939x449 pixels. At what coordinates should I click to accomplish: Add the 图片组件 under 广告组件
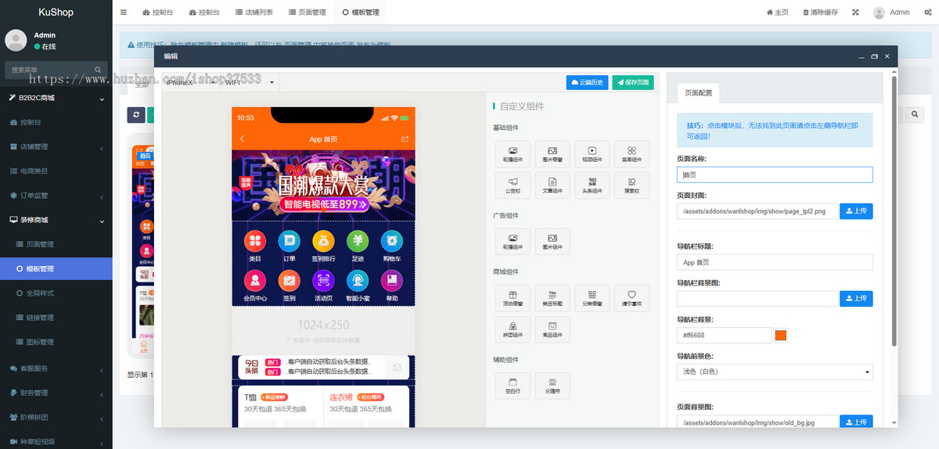552,242
